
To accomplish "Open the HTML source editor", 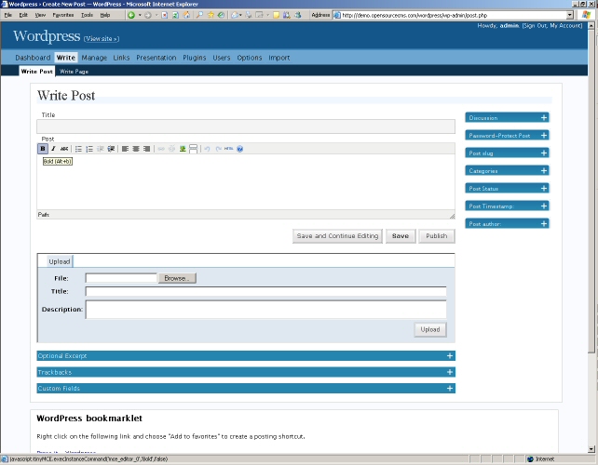I will pos(229,149).
